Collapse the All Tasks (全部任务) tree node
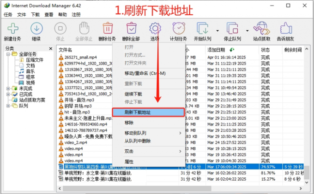The height and width of the screenshot is (194, 314). point(8,54)
